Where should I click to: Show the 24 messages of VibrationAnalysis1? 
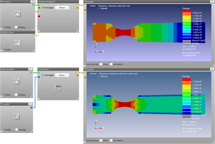(x=62, y=8)
